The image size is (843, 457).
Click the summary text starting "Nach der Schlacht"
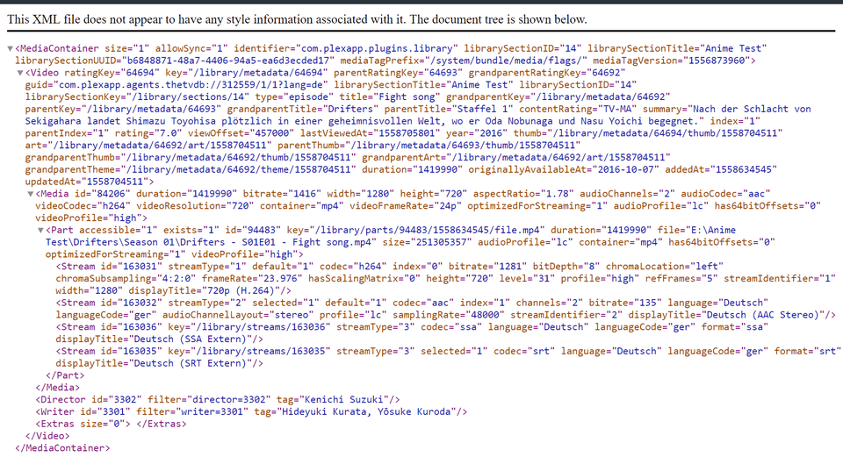pyautogui.click(x=418, y=115)
